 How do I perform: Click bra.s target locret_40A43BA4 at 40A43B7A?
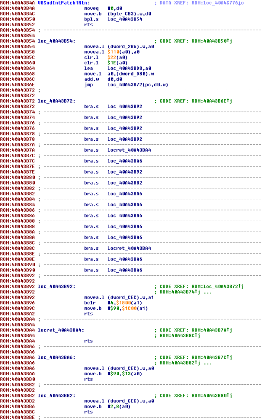click(x=129, y=150)
